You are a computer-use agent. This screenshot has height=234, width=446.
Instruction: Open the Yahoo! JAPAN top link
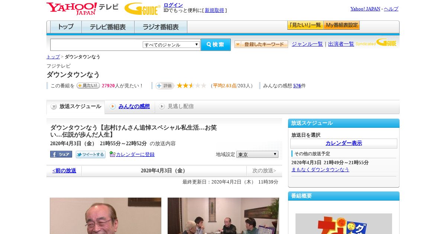365,9
